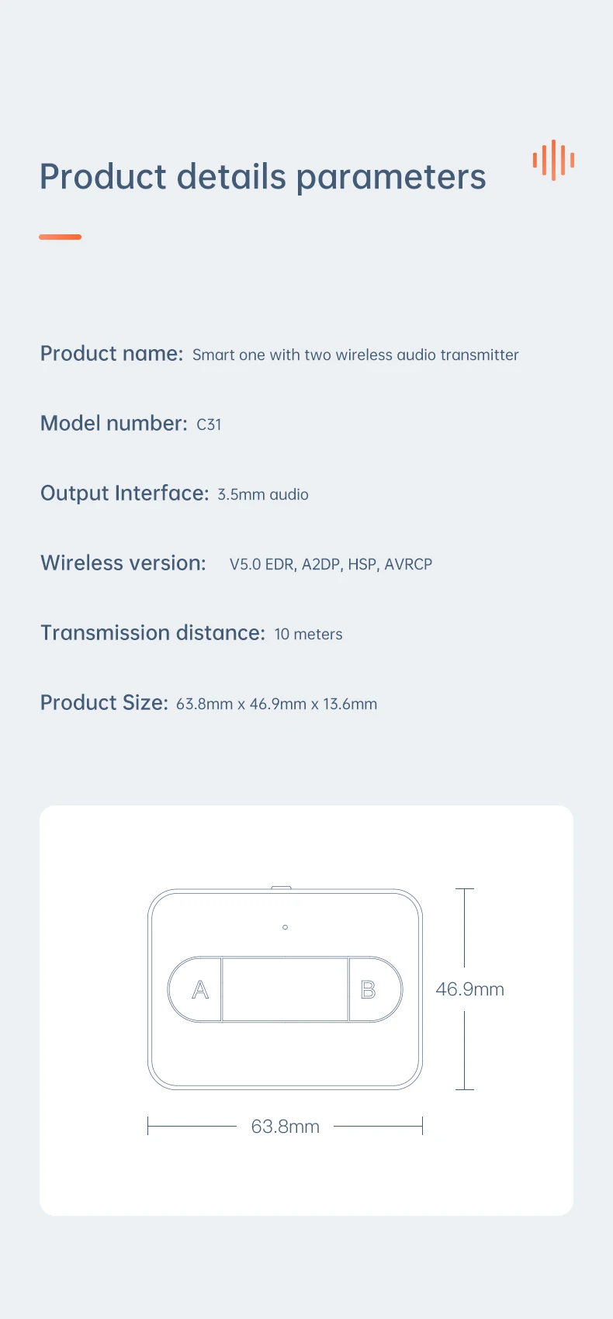The height and width of the screenshot is (1319, 613).
Task: Click the C31 model number value
Action: pos(209,424)
